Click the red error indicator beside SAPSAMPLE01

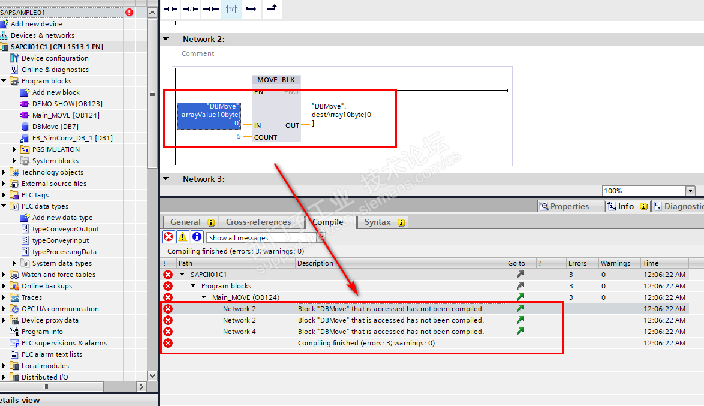[x=130, y=12]
